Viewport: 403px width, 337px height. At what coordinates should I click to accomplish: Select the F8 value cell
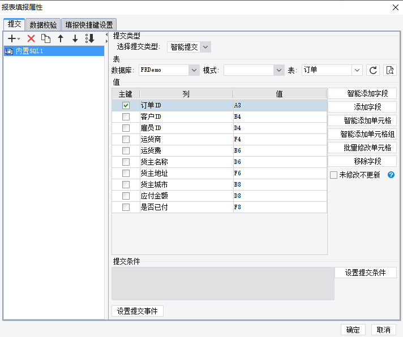click(x=280, y=207)
